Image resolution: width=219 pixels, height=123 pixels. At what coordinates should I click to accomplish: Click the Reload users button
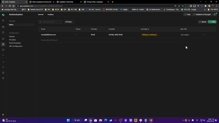(x=203, y=22)
